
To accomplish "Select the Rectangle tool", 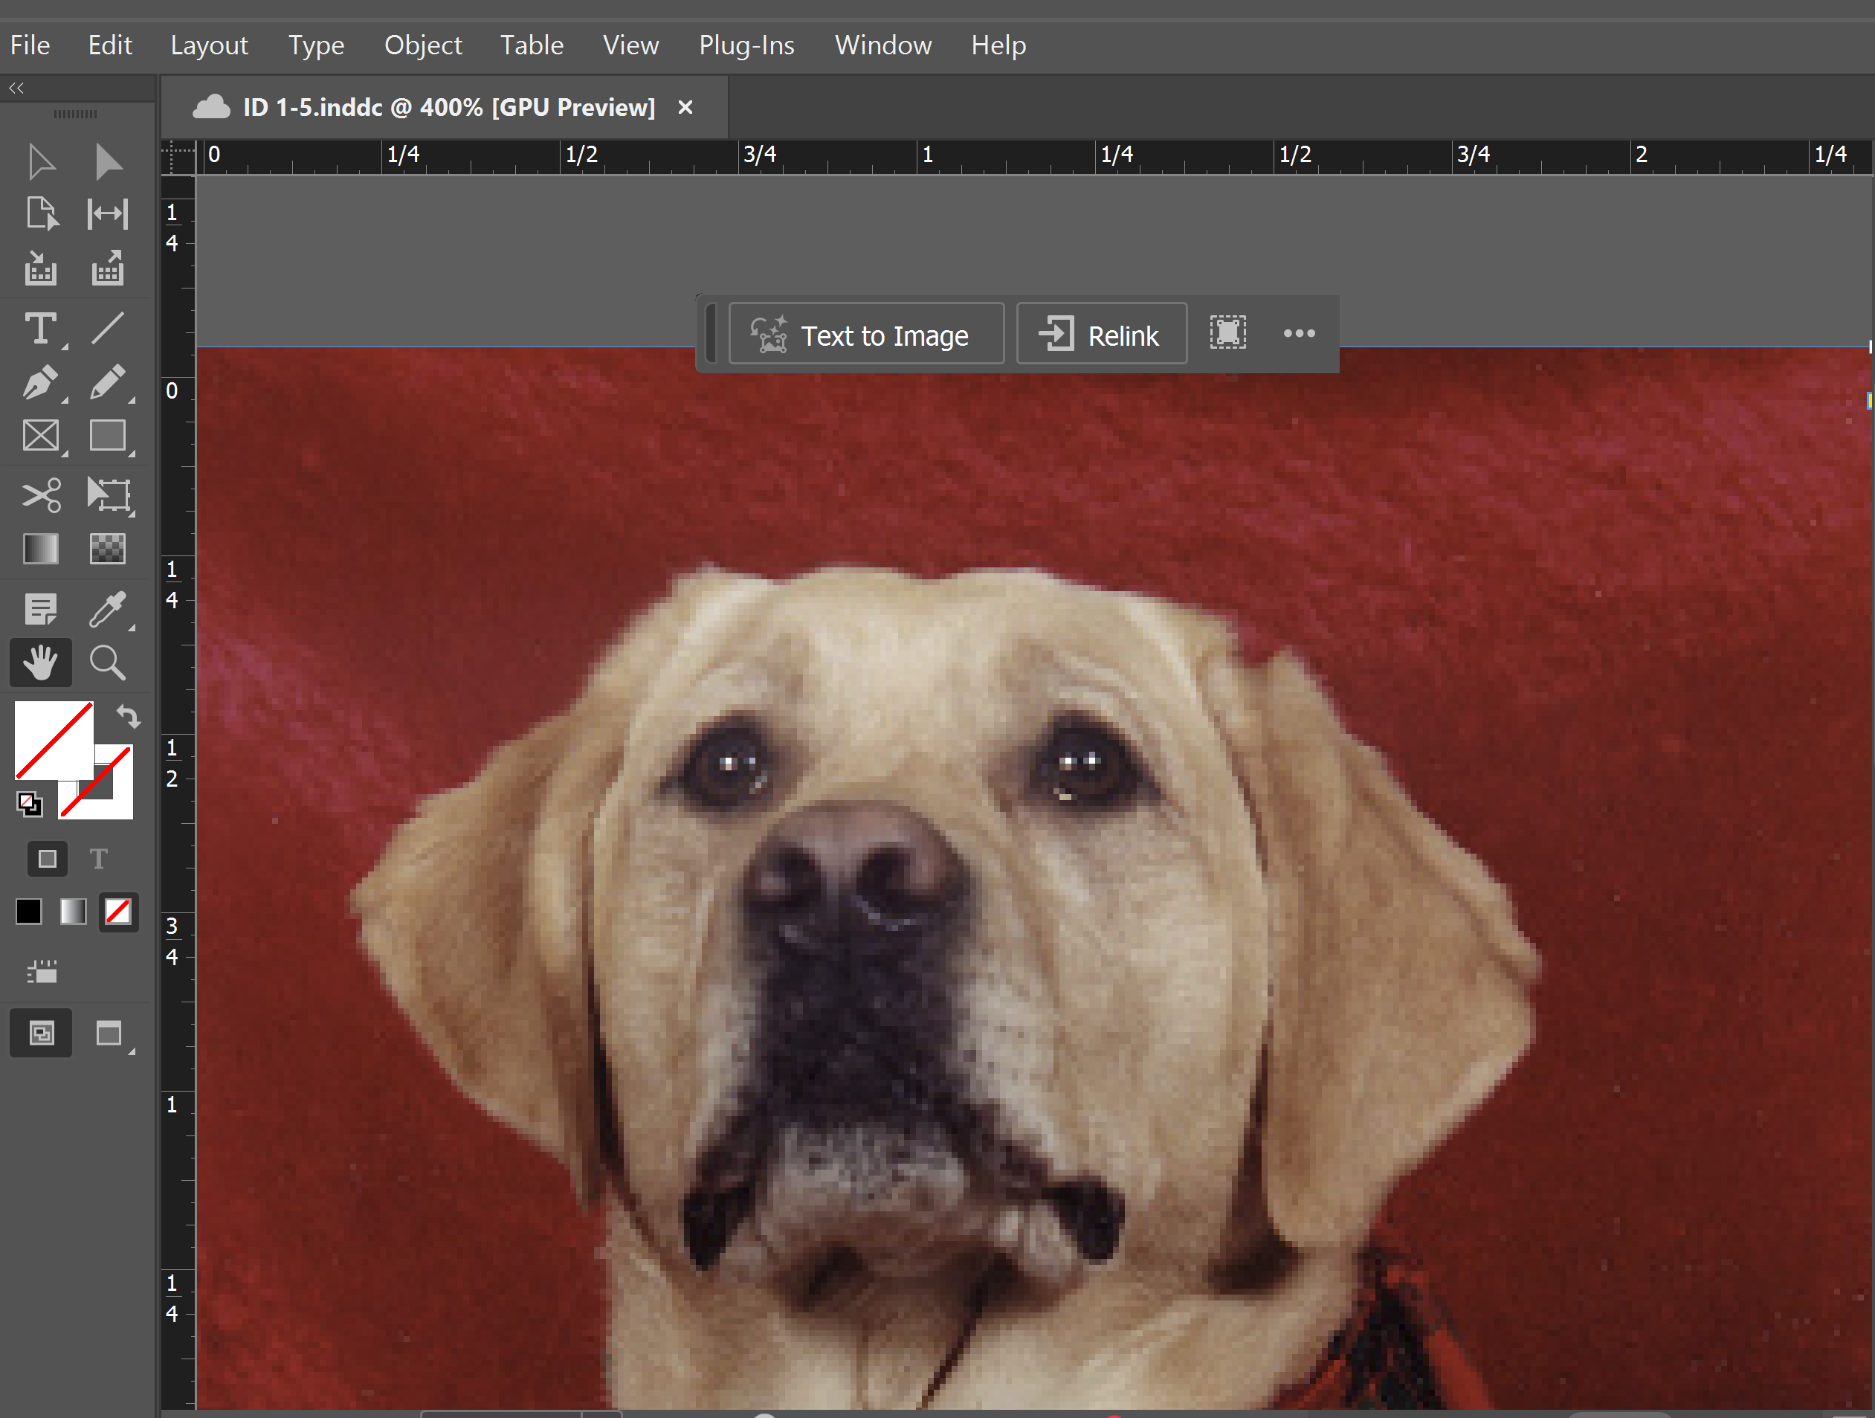I will pos(108,436).
